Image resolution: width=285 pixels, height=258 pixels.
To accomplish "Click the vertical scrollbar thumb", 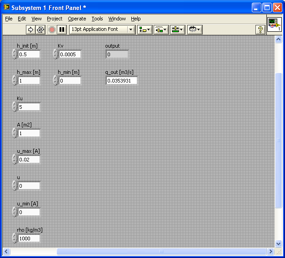I will 278,140.
